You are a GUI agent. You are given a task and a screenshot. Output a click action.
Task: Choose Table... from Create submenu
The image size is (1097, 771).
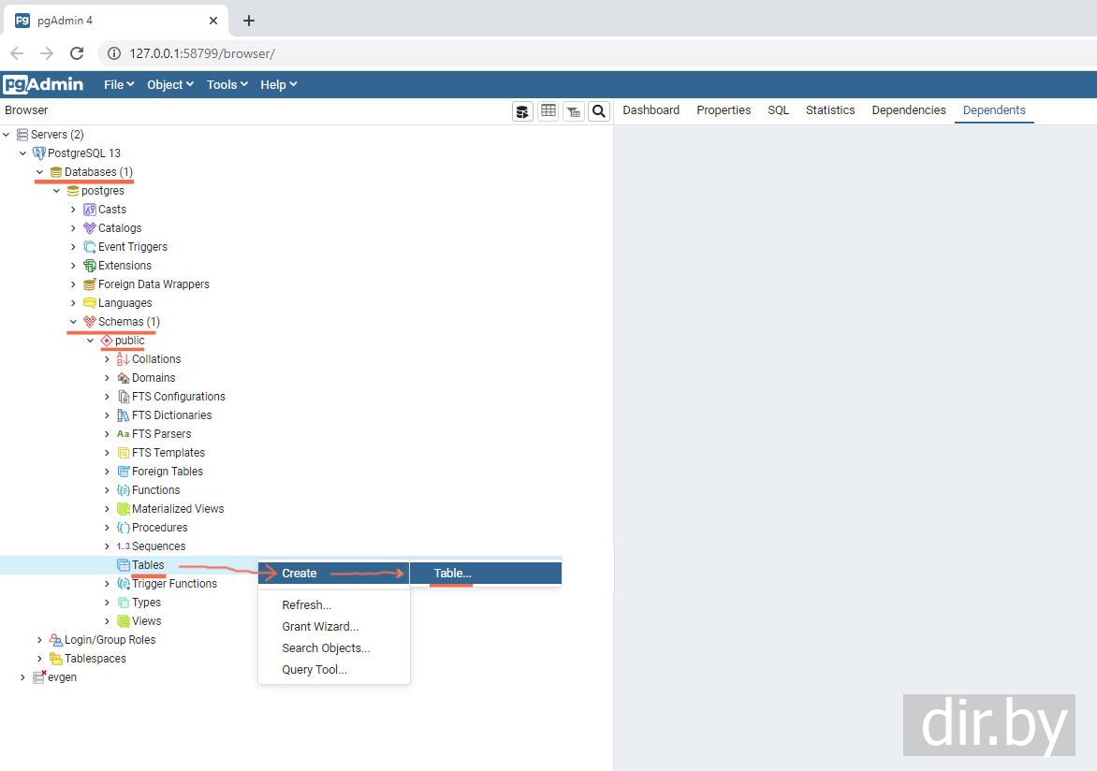[x=486, y=573]
